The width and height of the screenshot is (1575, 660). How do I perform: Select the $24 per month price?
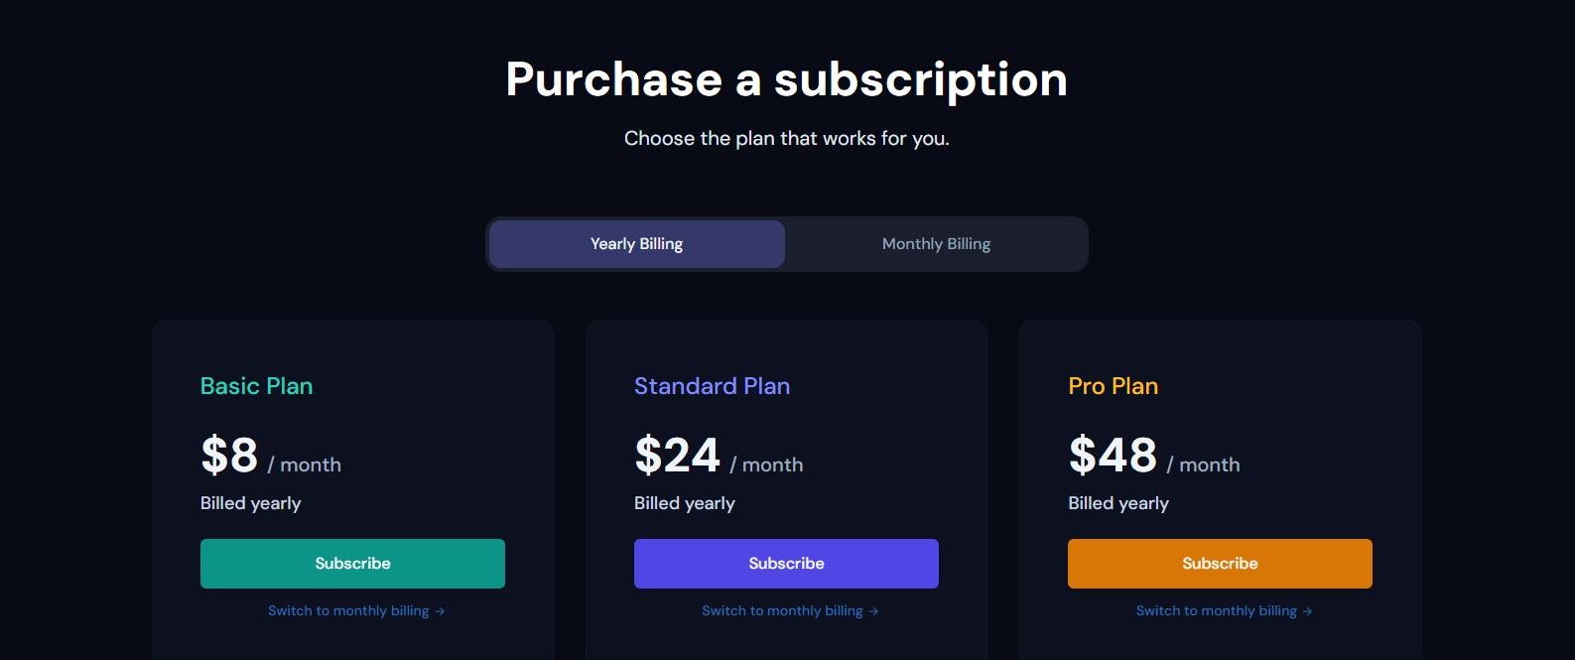coord(677,456)
